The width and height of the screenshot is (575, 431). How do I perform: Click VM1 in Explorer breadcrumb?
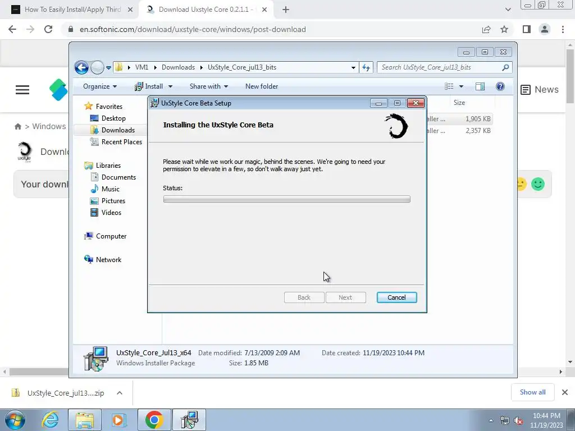click(142, 67)
